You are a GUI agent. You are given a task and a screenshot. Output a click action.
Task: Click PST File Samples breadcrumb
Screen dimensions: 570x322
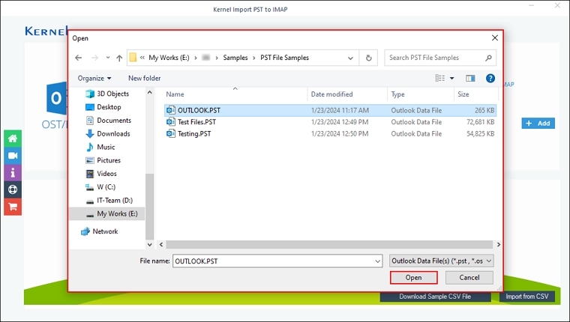pos(285,58)
